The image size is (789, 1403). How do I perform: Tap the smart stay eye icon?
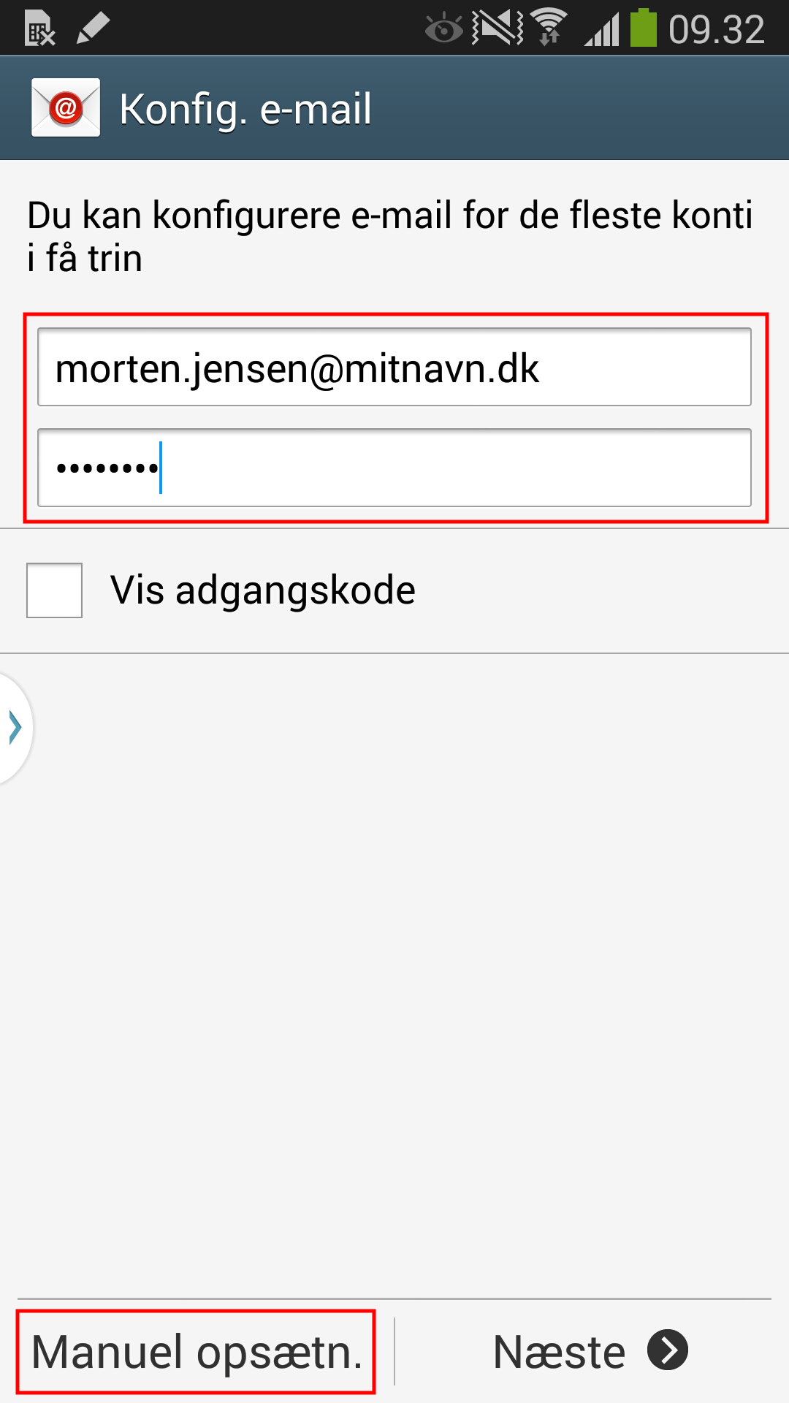(443, 29)
